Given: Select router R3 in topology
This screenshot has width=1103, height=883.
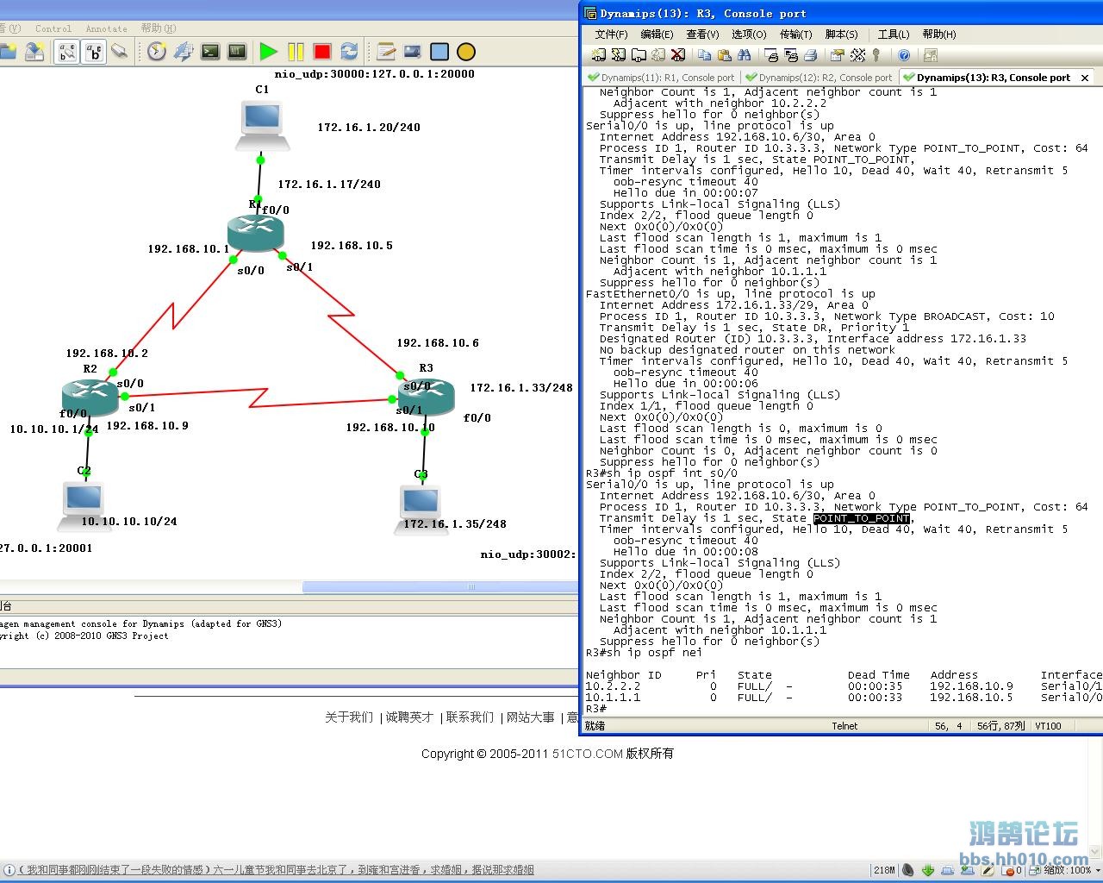Looking at the screenshot, I should (x=427, y=398).
